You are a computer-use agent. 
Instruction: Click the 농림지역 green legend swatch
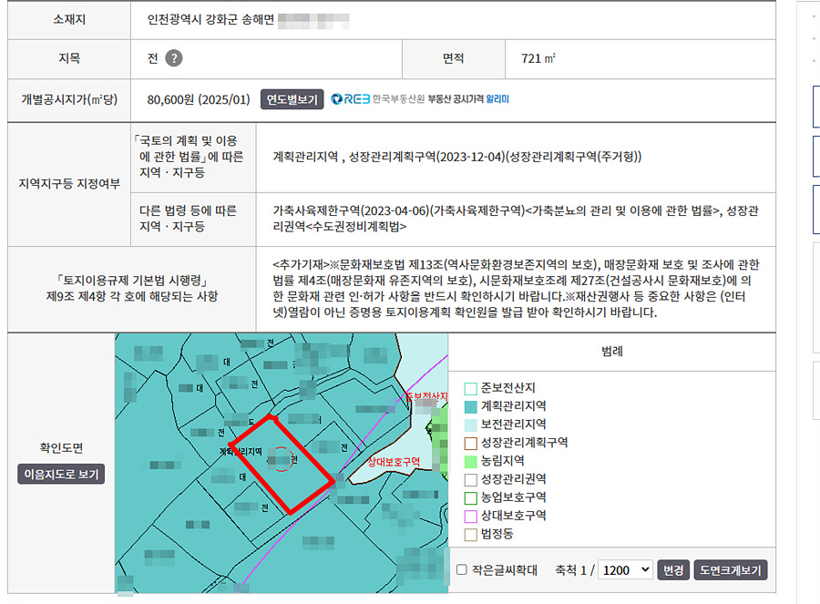(x=471, y=461)
